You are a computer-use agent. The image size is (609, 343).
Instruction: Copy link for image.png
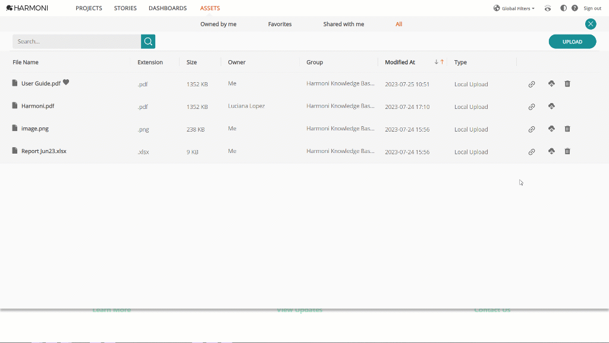[532, 129]
